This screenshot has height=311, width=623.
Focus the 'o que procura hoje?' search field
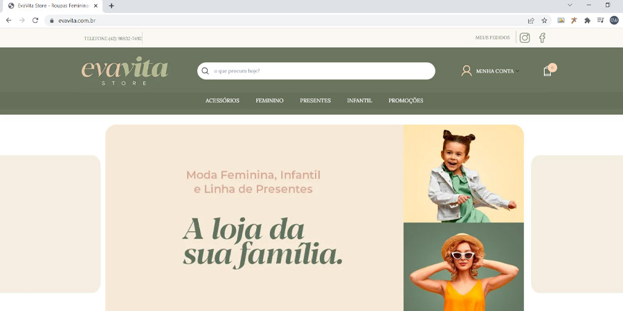click(316, 71)
